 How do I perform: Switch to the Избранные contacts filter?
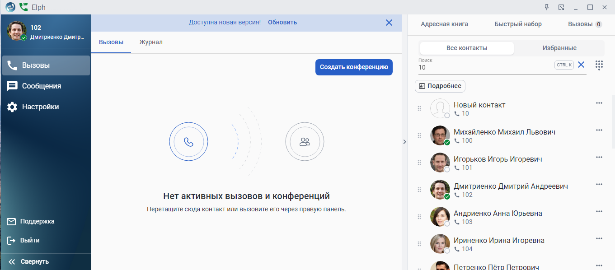[559, 48]
